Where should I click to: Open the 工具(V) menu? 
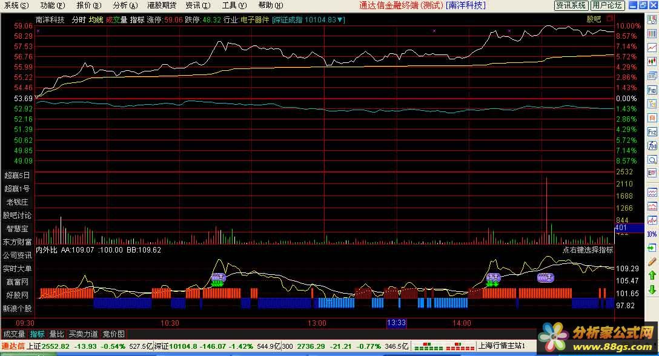click(x=234, y=5)
